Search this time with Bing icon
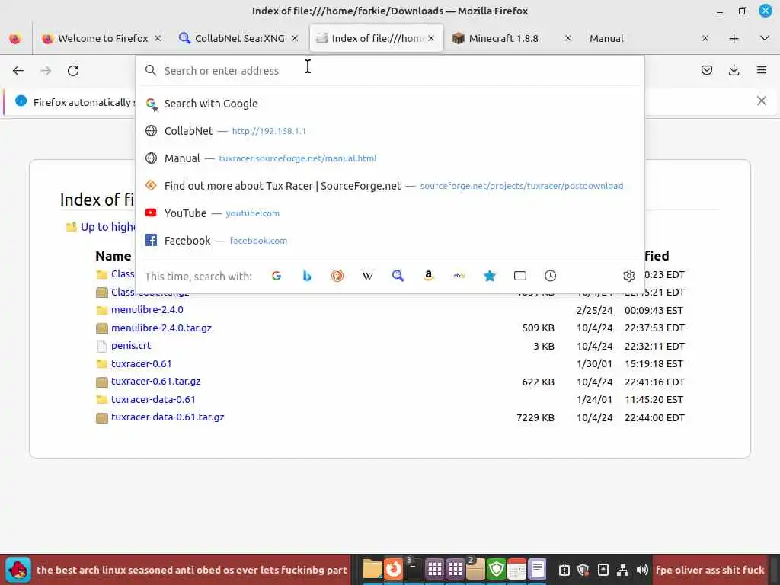780x585 pixels. 307,276
